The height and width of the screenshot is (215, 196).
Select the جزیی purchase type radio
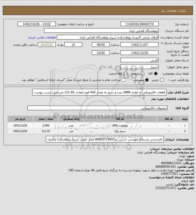162,80
